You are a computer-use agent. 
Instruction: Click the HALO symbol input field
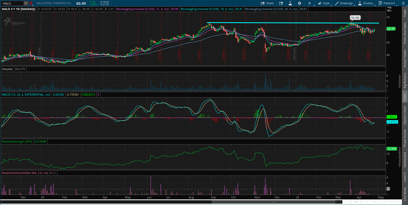click(x=12, y=3)
